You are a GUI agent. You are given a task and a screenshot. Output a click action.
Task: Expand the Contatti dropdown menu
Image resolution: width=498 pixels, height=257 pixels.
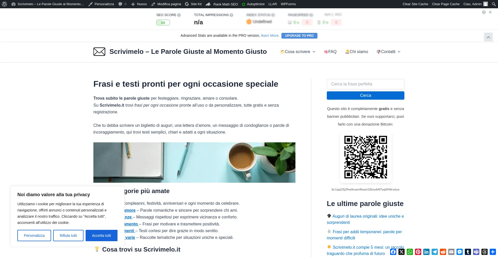click(x=389, y=52)
